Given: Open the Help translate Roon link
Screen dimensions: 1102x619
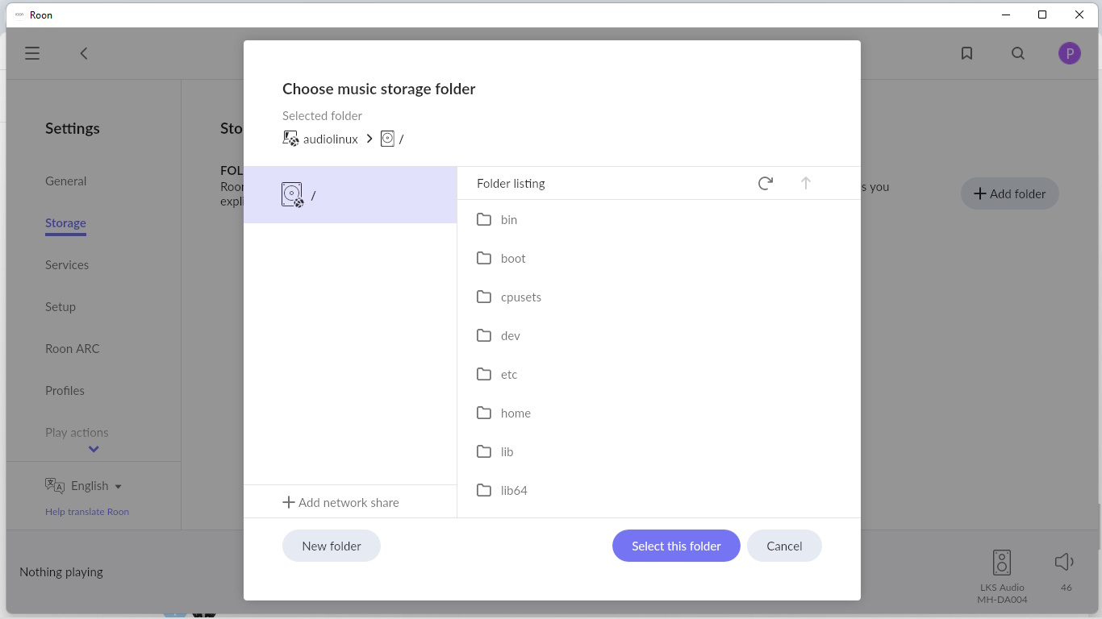Looking at the screenshot, I should coord(87,511).
